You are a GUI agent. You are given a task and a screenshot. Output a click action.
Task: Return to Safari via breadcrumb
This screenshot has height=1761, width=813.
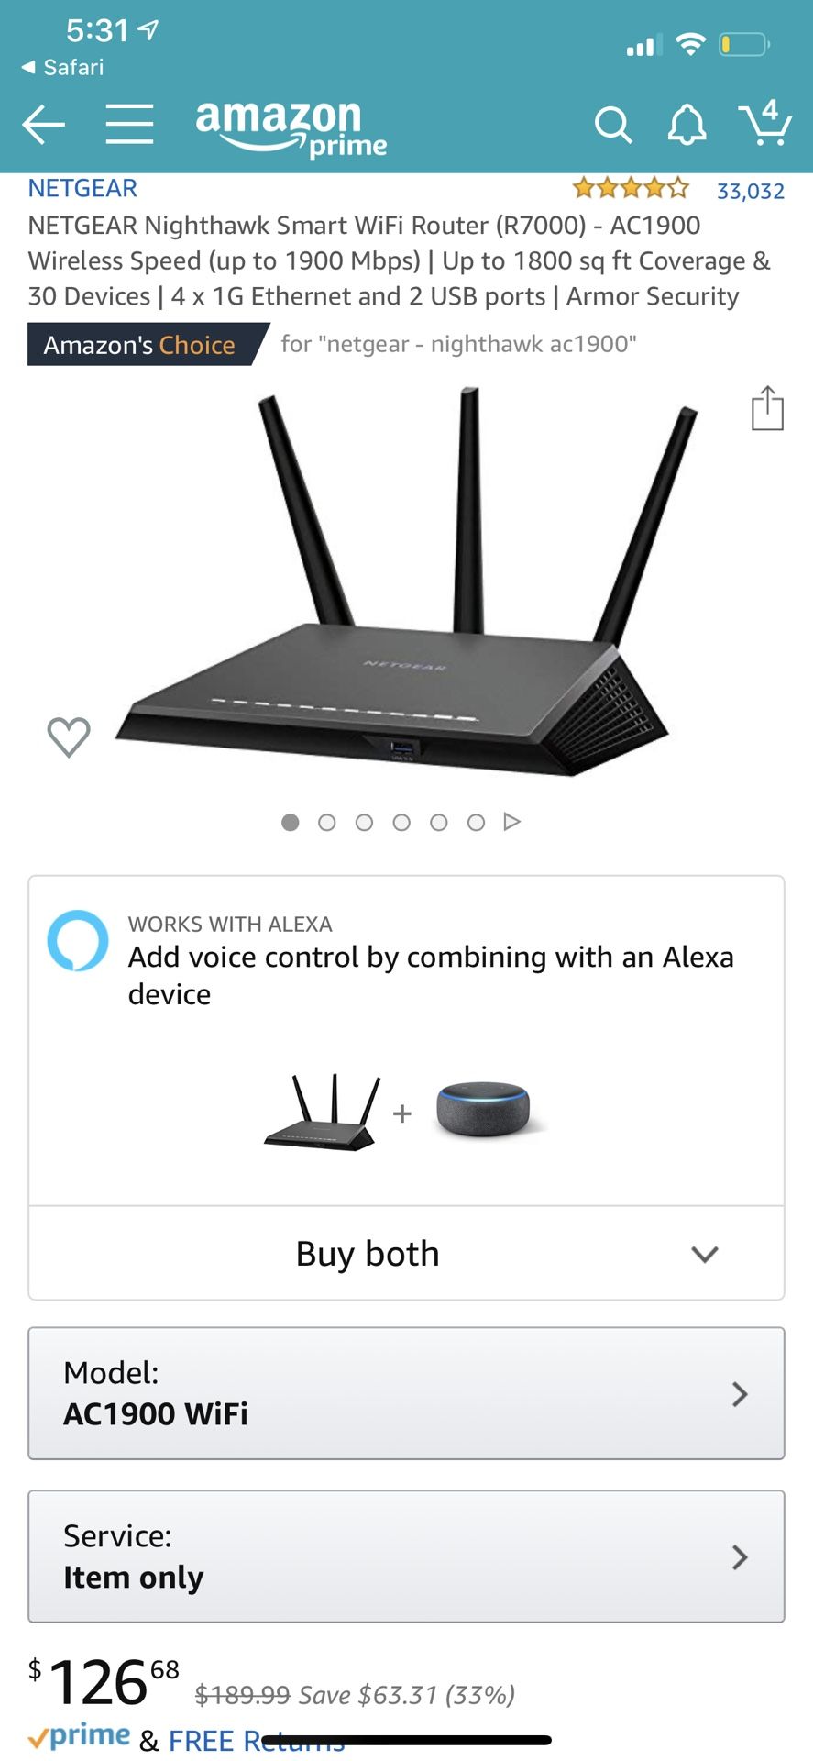(x=62, y=67)
